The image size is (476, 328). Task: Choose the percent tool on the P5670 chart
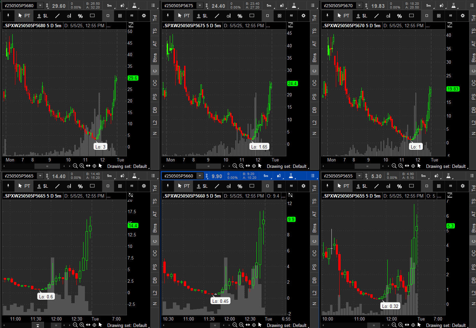tap(399, 16)
